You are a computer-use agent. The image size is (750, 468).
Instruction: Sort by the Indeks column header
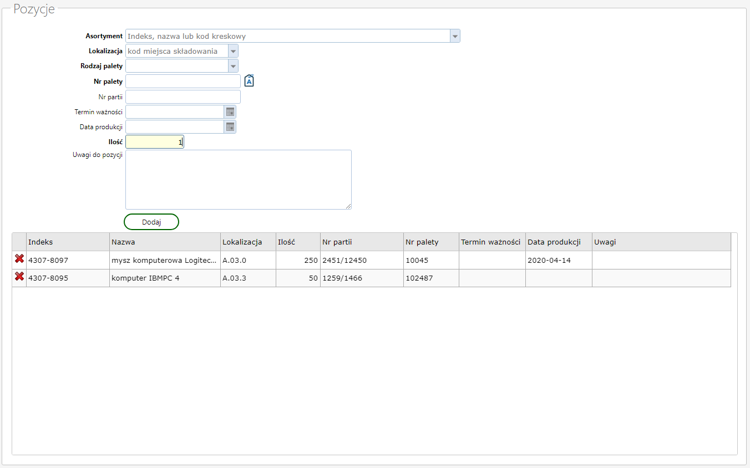point(68,242)
